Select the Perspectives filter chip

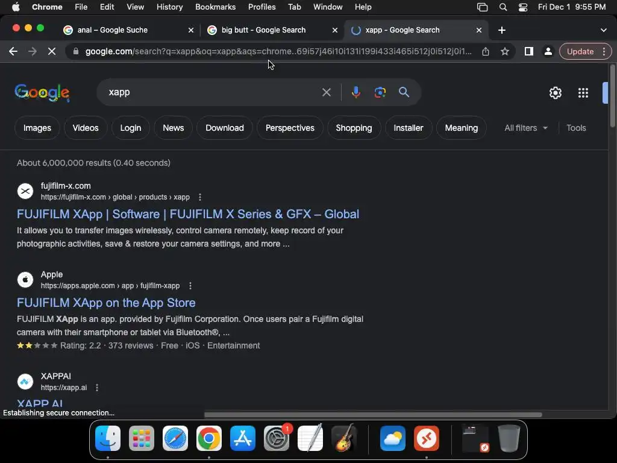click(290, 128)
